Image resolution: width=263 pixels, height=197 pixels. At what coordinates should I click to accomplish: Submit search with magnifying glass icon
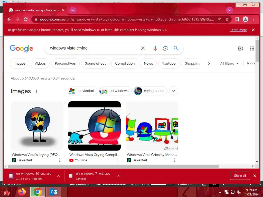(176, 48)
